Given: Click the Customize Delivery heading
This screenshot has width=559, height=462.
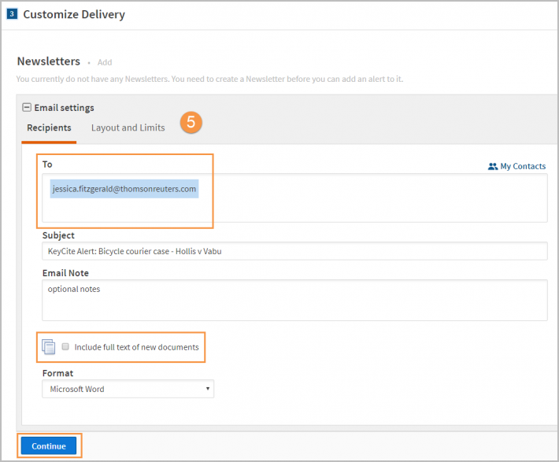Looking at the screenshot, I should click(74, 14).
